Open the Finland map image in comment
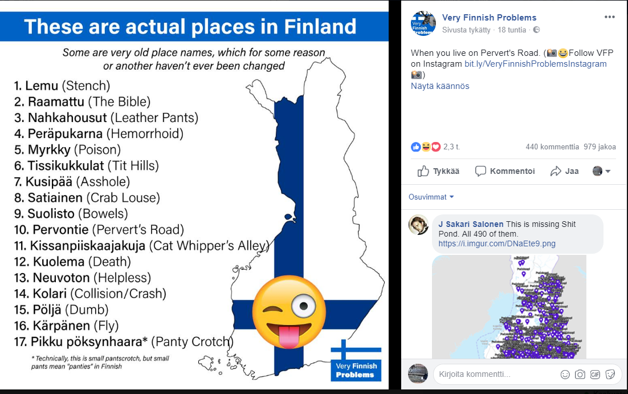628x394 pixels. click(x=509, y=307)
